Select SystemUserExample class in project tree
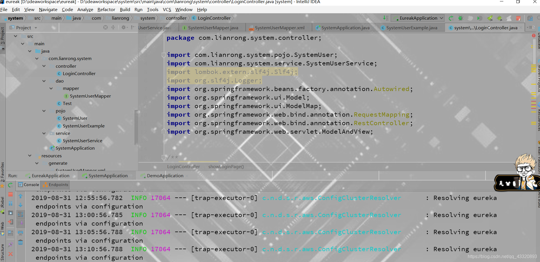The height and width of the screenshot is (262, 540). tap(84, 126)
